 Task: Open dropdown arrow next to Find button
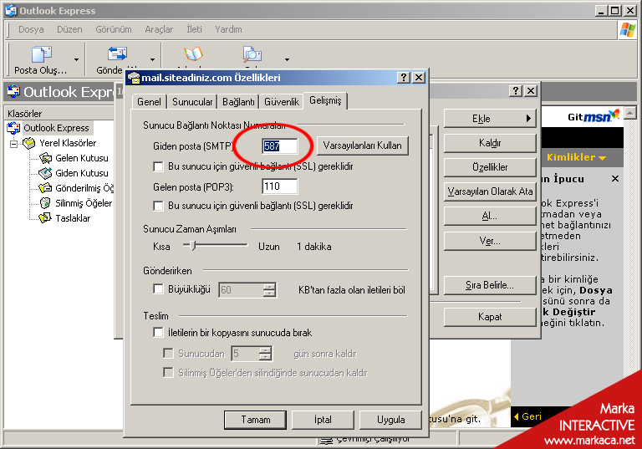point(287,60)
